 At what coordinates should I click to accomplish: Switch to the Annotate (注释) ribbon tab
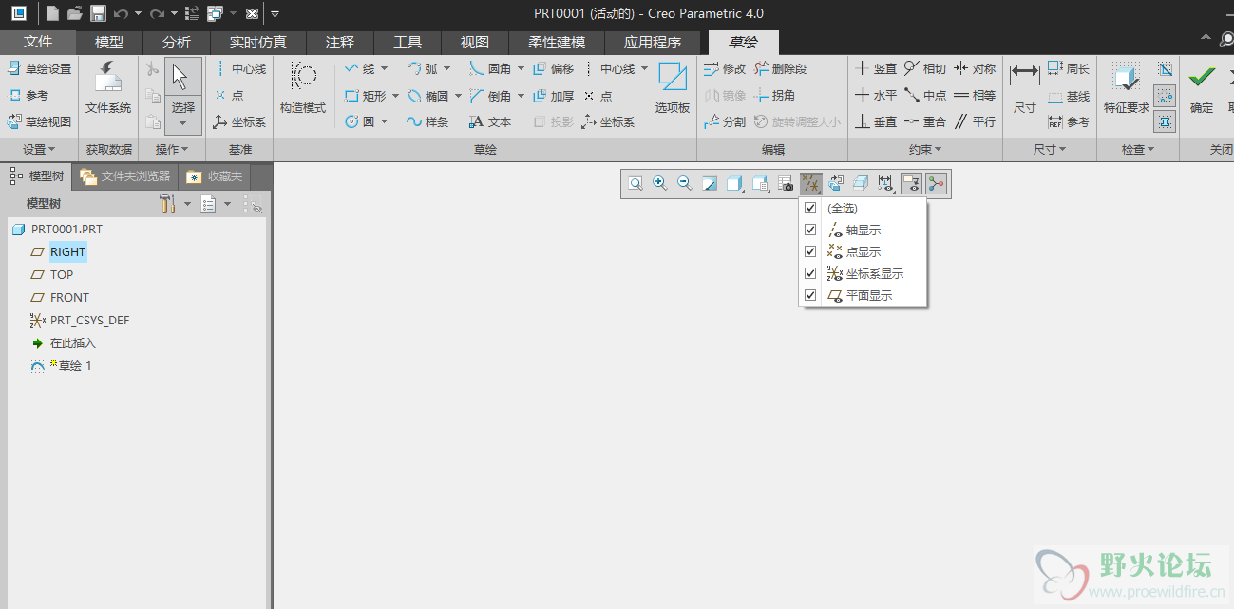click(340, 42)
